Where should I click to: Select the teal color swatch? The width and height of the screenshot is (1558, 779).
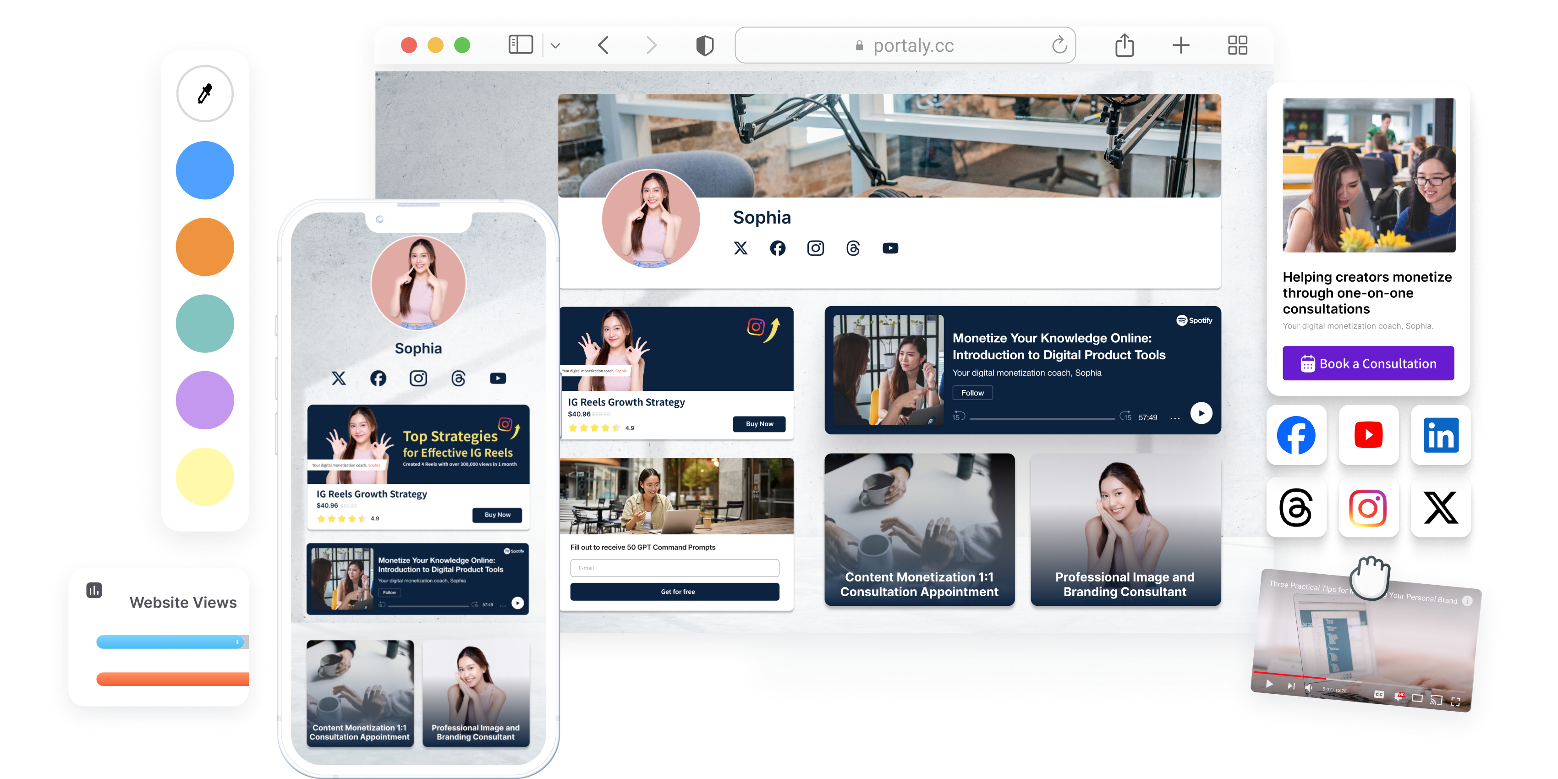pos(205,324)
